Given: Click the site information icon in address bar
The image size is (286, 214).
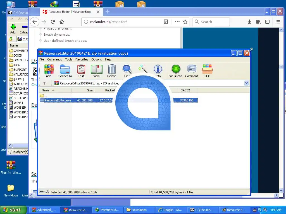Looking at the screenshot, I should pos(86,22).
